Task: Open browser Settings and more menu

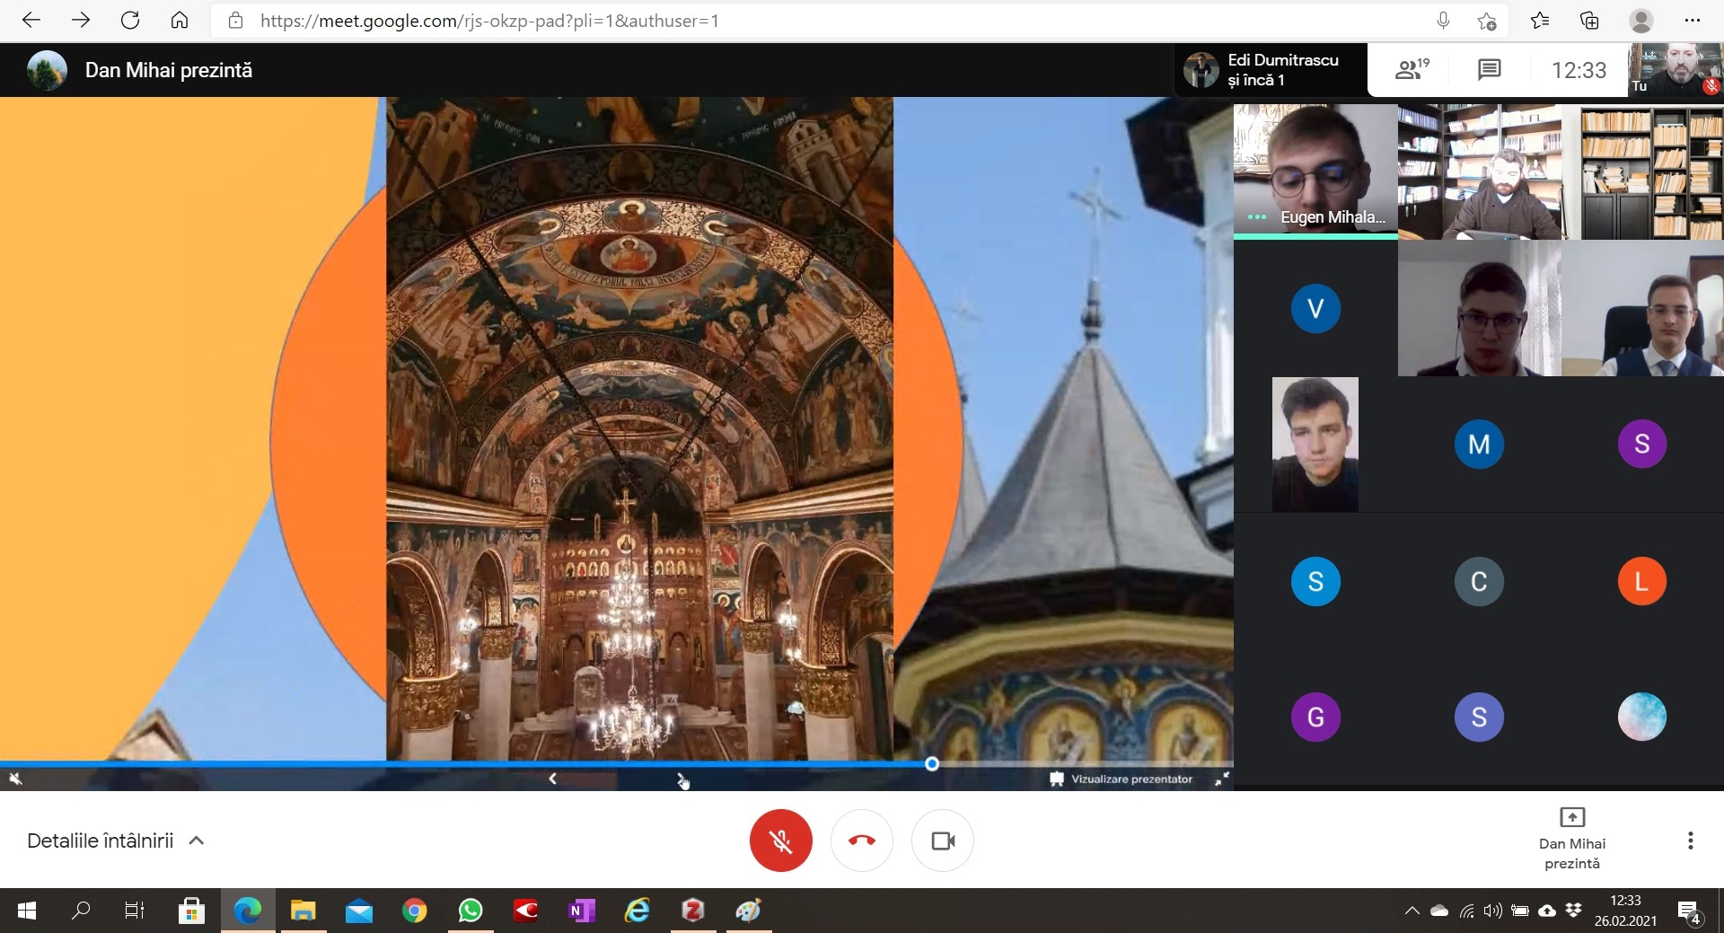Action: click(x=1692, y=21)
